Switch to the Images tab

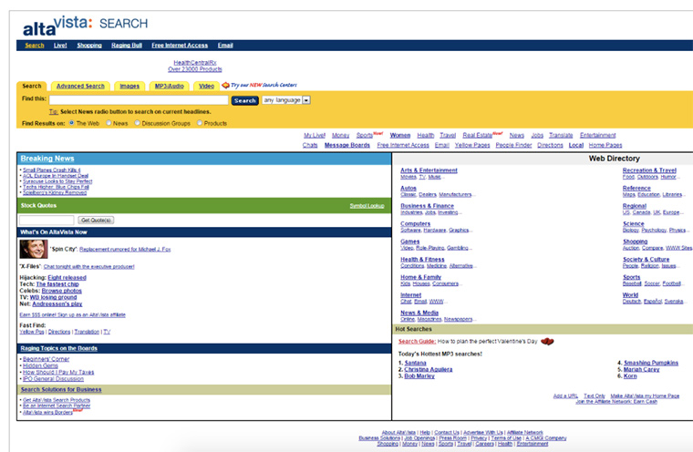129,87
